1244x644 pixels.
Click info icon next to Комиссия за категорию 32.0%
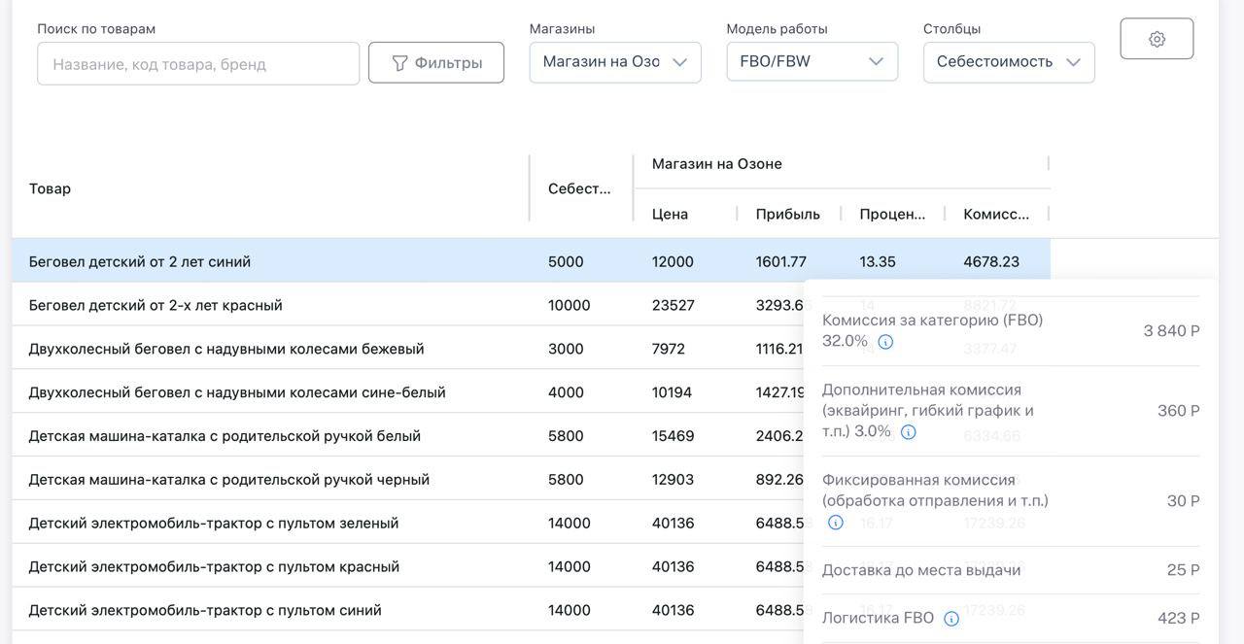click(885, 342)
